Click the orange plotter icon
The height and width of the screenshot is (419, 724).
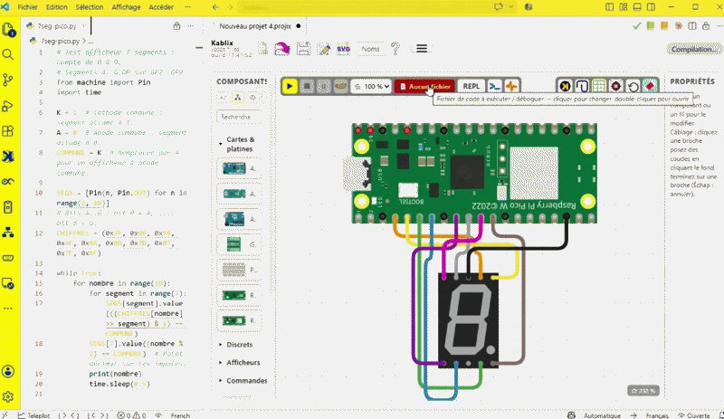(511, 86)
